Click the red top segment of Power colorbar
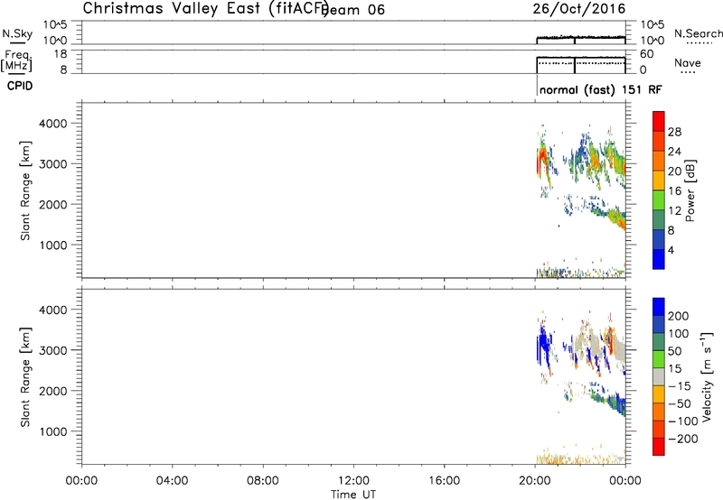This screenshot has width=723, height=500. (x=659, y=121)
